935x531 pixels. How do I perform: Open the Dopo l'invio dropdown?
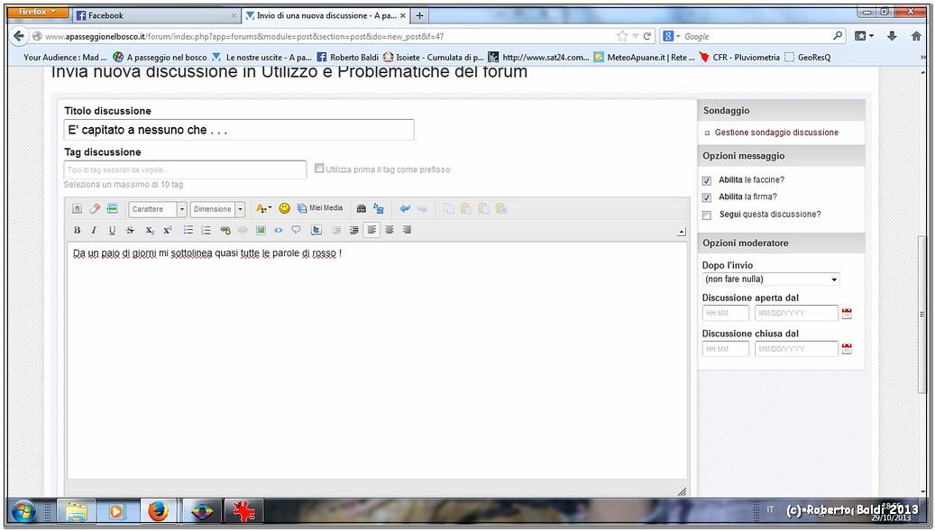coord(770,279)
